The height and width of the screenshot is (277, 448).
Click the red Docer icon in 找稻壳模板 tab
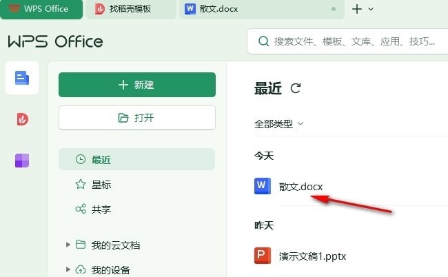click(x=100, y=9)
